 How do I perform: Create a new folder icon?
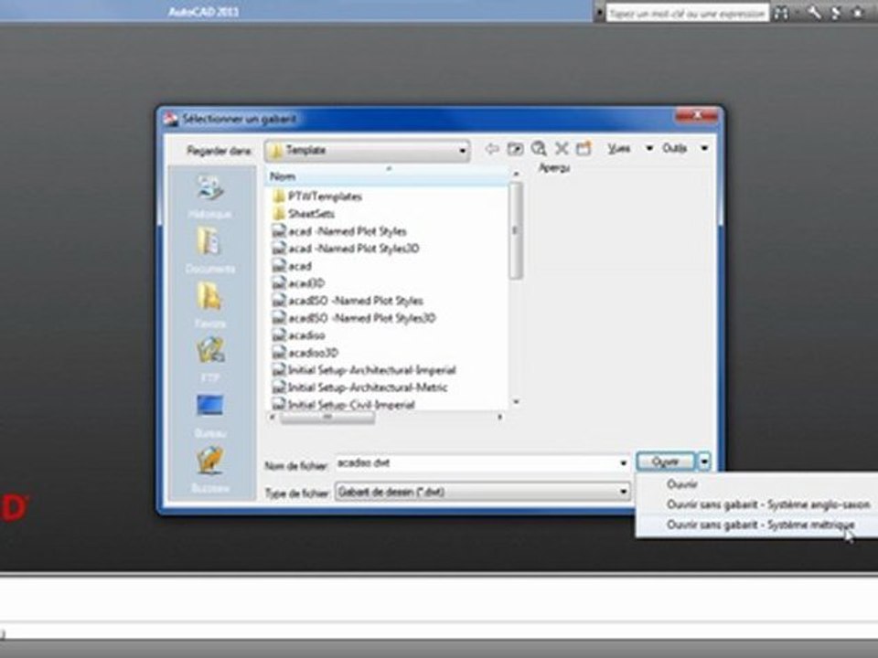584,149
